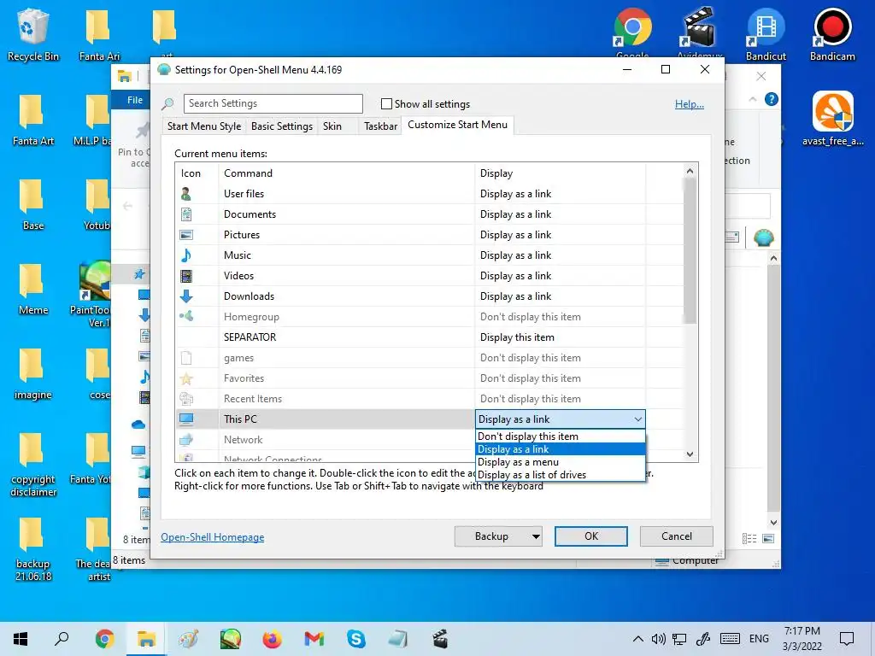Open the Recycle Bin desktop icon
Screen dimensions: 875x656
click(x=33, y=35)
